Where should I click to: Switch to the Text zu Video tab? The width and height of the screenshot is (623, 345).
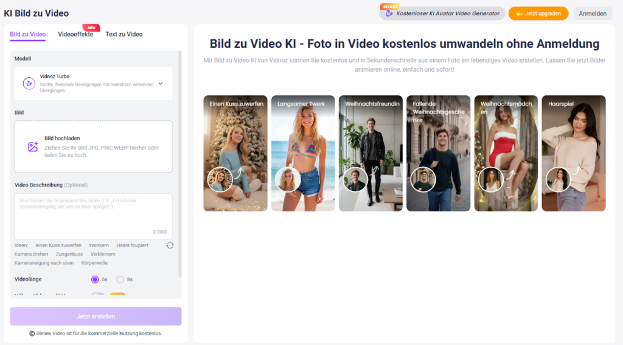pos(124,35)
